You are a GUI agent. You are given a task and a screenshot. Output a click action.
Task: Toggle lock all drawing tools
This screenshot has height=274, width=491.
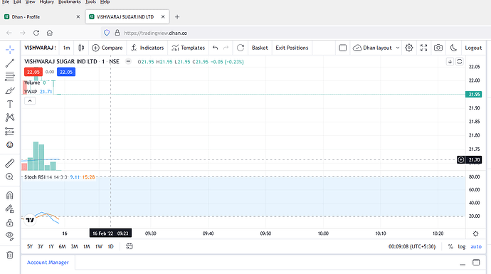coord(10,223)
